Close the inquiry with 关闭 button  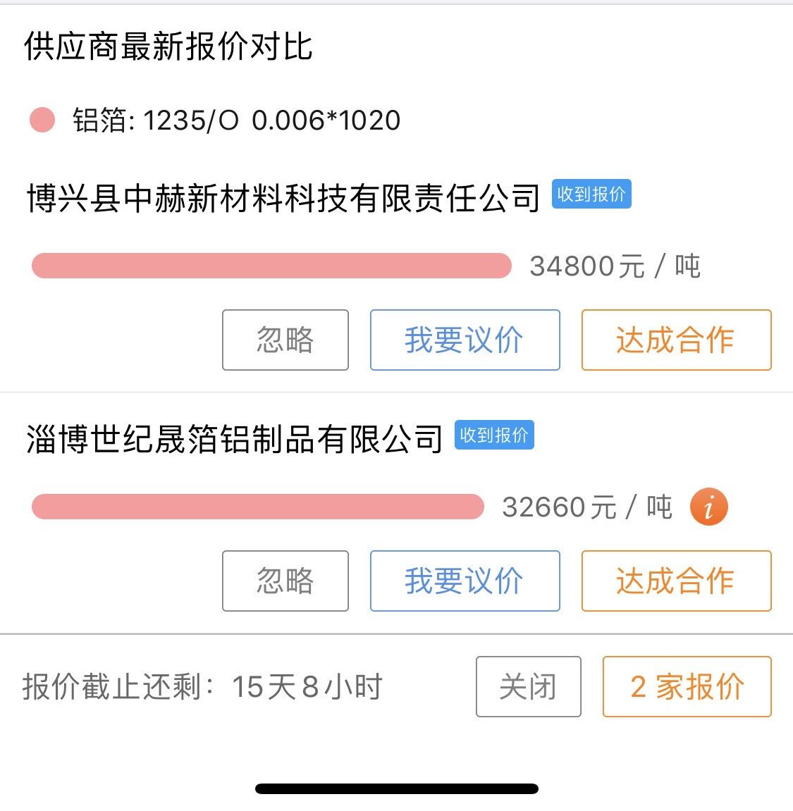528,686
